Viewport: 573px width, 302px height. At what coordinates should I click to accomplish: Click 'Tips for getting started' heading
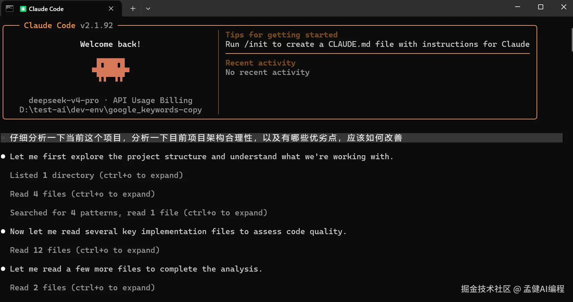(x=281, y=35)
